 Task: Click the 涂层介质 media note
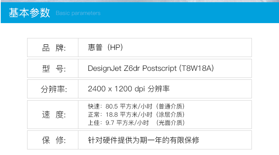(171, 114)
